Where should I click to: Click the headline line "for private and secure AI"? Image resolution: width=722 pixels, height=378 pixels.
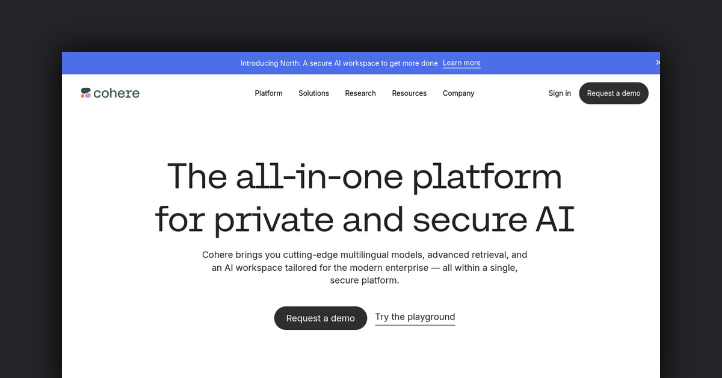point(364,220)
